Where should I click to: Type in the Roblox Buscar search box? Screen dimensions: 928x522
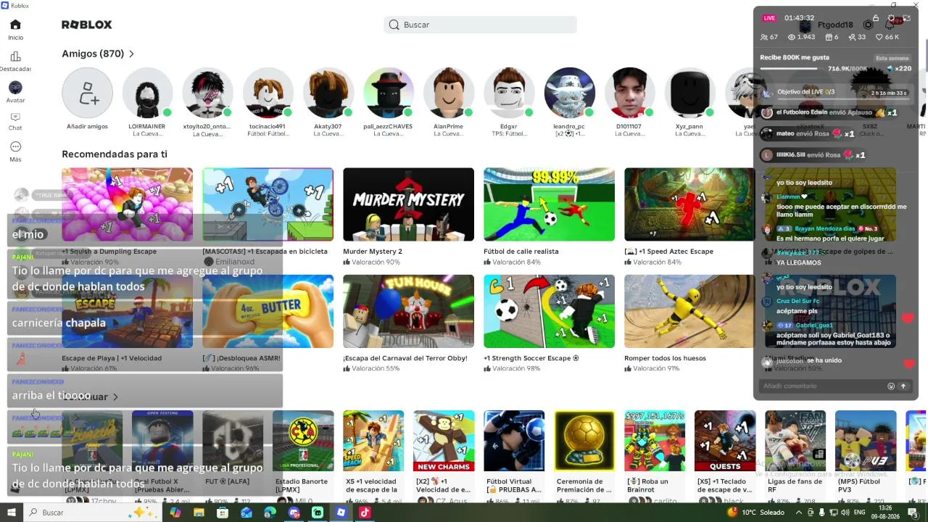click(x=480, y=25)
